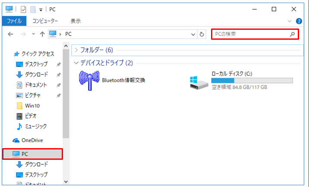Viewport: 309px width, 187px height.
Task: Click the refresh button beside the address bar
Action: [202, 34]
